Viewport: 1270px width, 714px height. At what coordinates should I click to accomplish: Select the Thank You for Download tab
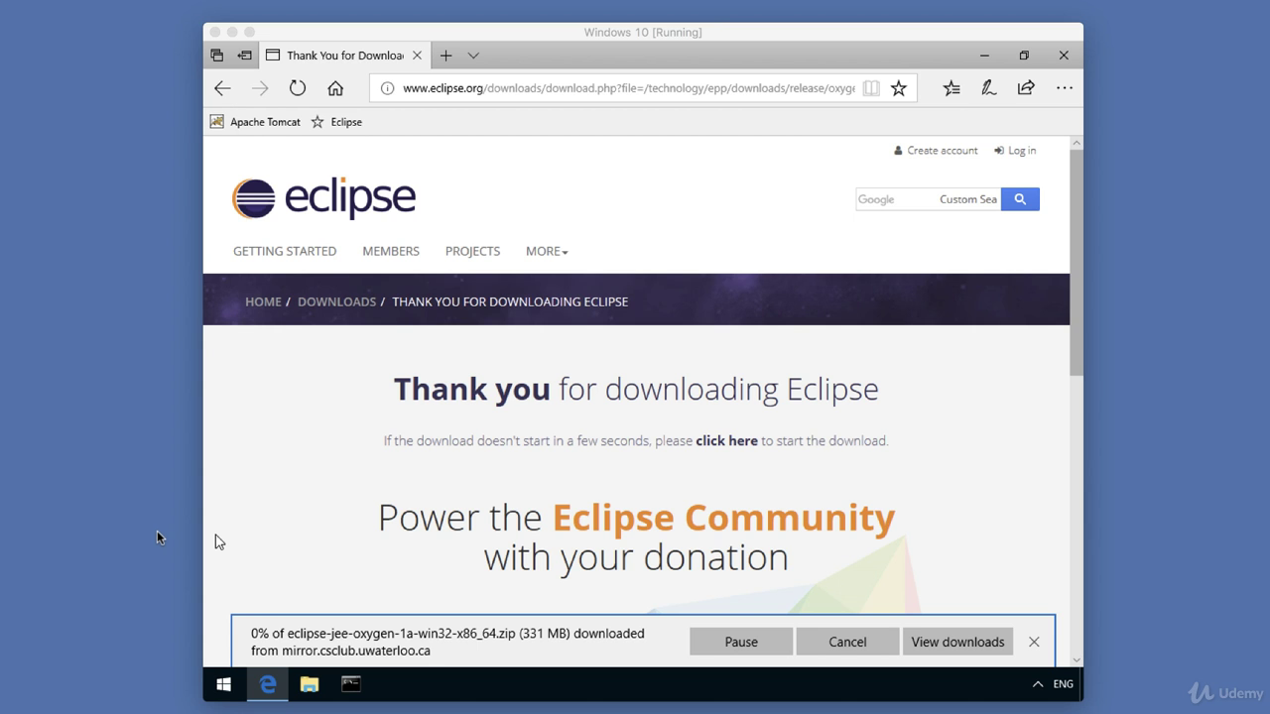click(344, 56)
